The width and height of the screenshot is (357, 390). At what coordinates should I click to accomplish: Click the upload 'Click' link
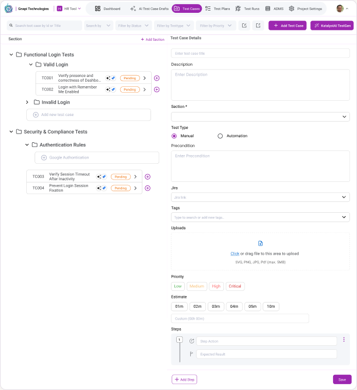[x=235, y=254]
